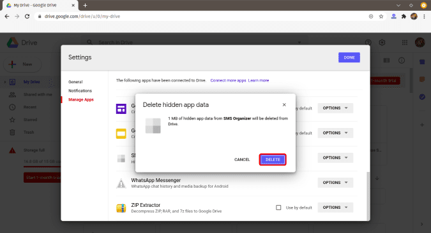Image resolution: width=431 pixels, height=233 pixels.
Task: Open a new browser tab
Action: coord(85,5)
